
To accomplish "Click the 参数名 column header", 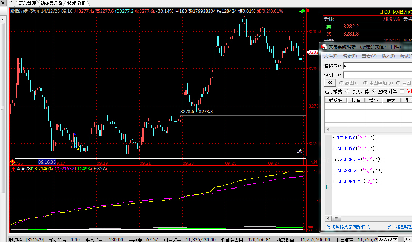I will click(x=336, y=100).
